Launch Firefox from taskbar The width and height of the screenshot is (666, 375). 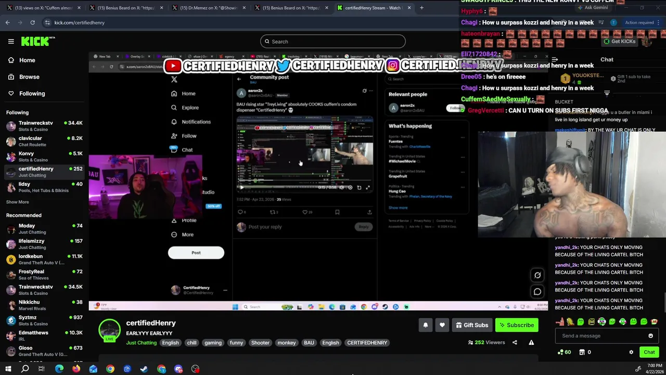(76, 369)
